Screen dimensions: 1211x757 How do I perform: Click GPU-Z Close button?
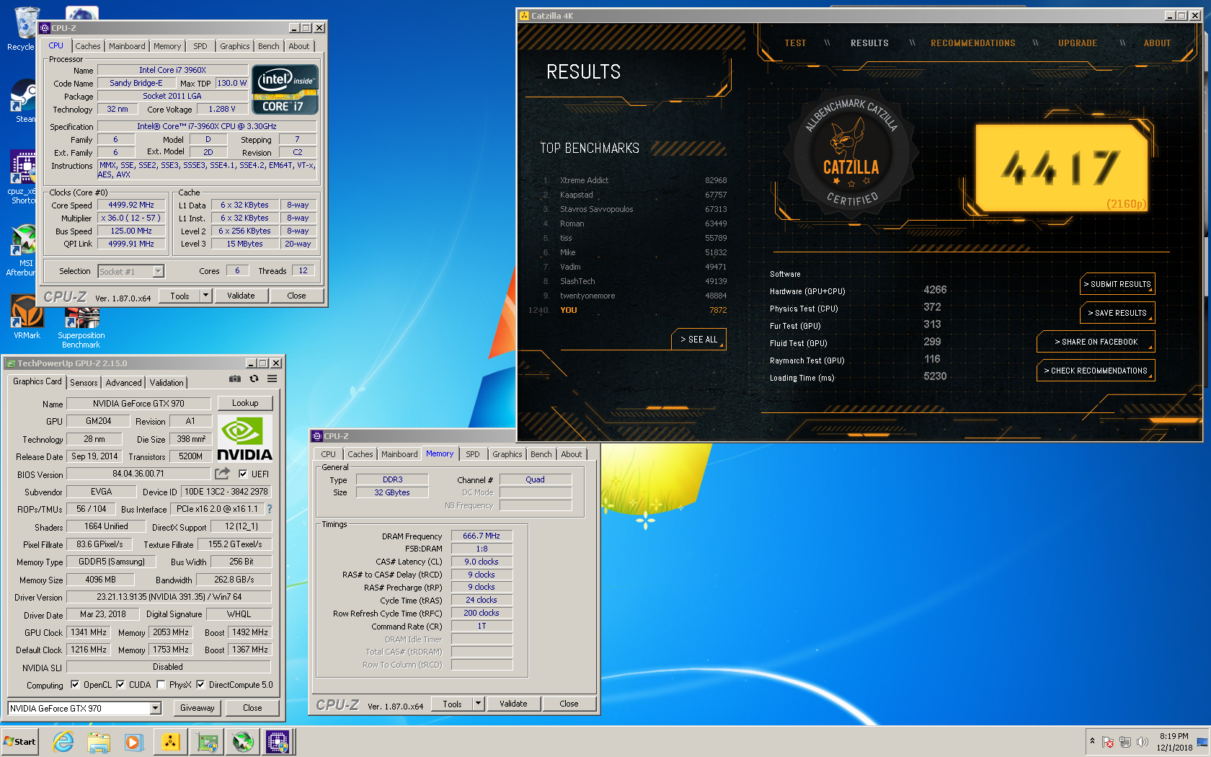[252, 708]
